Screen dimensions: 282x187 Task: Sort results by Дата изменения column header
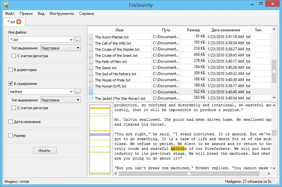point(225,30)
